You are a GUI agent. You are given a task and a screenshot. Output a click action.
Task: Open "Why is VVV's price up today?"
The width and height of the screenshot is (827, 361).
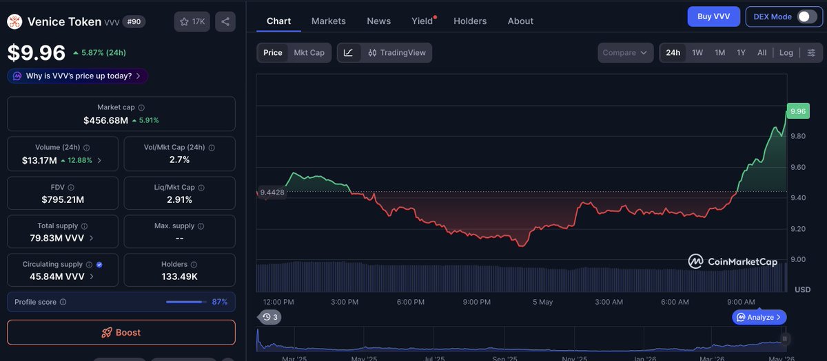pos(78,76)
